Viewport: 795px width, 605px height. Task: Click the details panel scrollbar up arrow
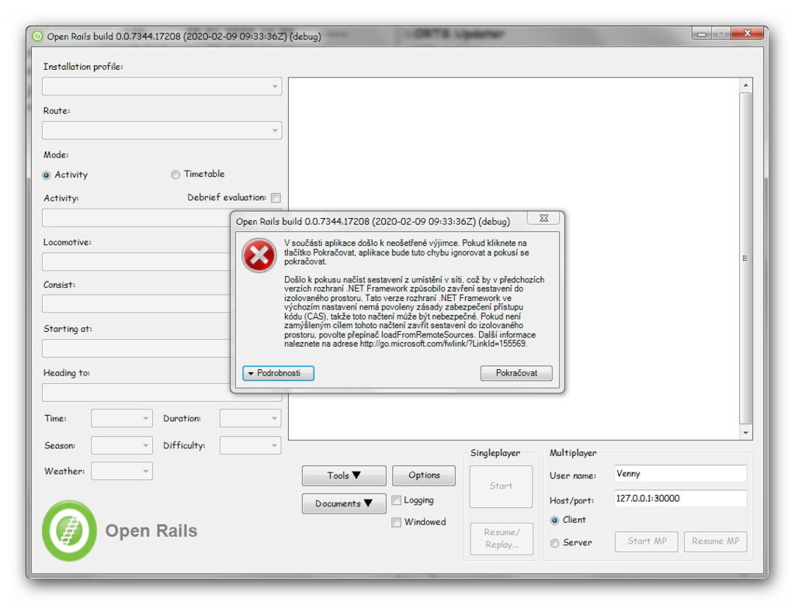pyautogui.click(x=745, y=85)
